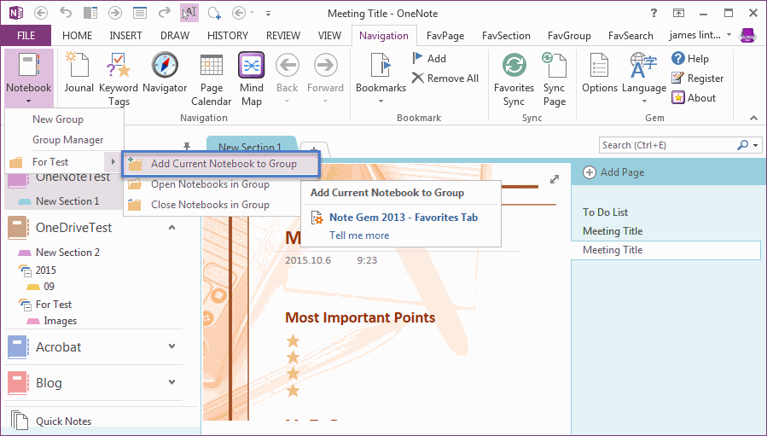The width and height of the screenshot is (767, 436).
Task: Expand the Acrobat notebook
Action: [x=172, y=346]
